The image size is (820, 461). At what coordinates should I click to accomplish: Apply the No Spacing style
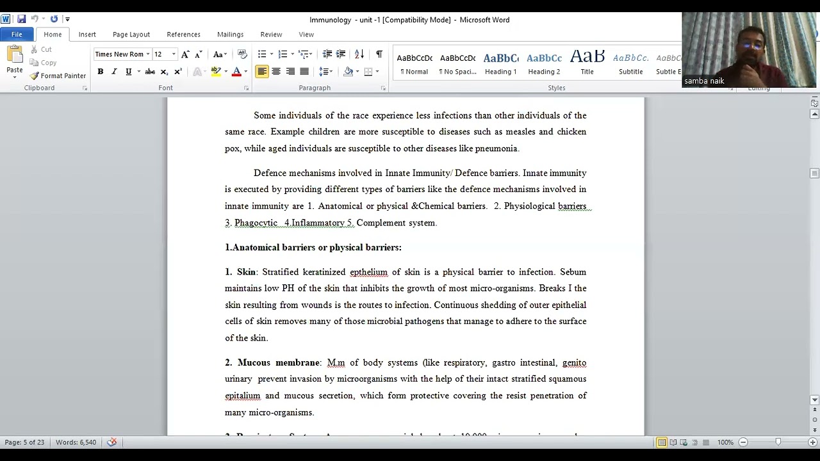point(457,63)
